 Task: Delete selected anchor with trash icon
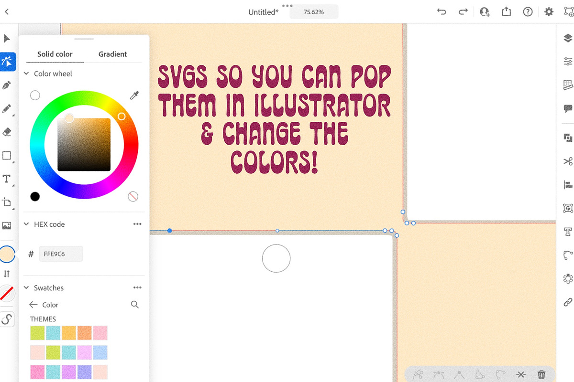coord(541,375)
